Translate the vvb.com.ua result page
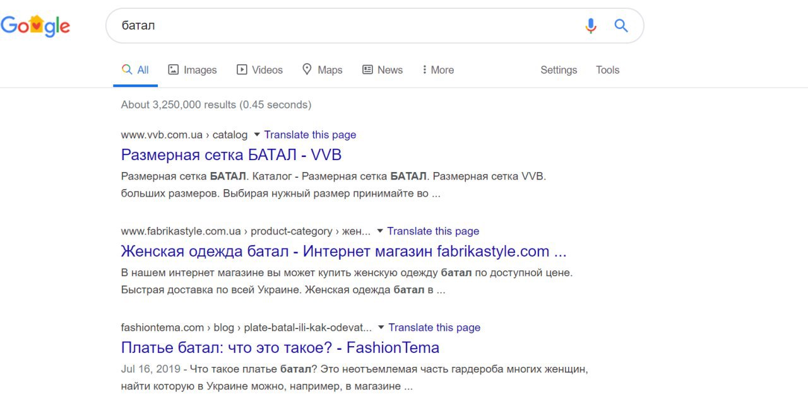The height and width of the screenshot is (399, 808). (x=310, y=135)
